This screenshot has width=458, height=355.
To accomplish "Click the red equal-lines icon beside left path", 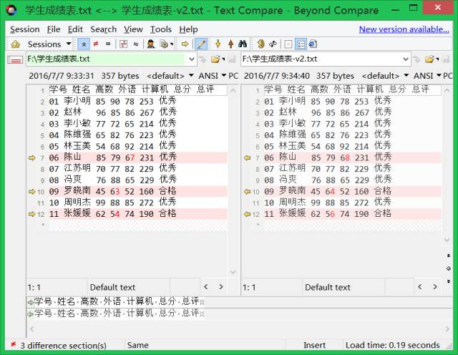I will [15, 59].
